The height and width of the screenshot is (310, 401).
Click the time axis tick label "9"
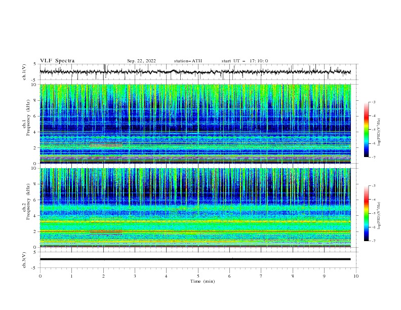(324, 276)
